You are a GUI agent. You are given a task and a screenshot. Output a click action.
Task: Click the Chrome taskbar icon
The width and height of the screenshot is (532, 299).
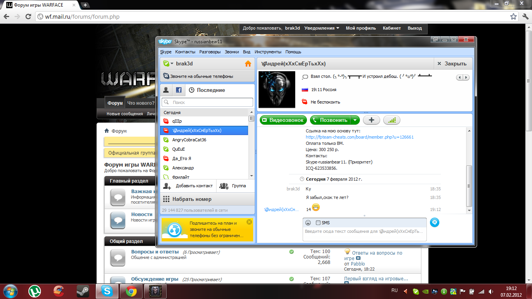pos(131,291)
